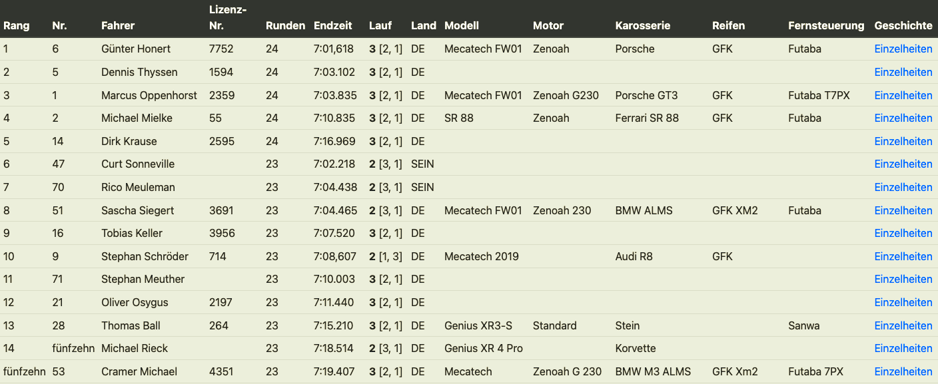Open Einzelheiten link for Dennis Thyssen
Image resolution: width=938 pixels, height=384 pixels.
click(903, 72)
